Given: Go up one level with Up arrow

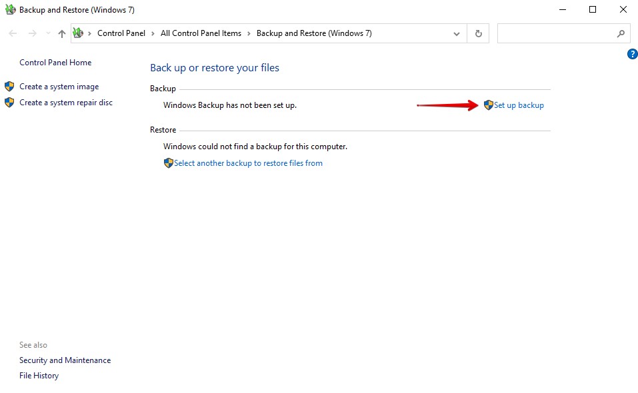Looking at the screenshot, I should click(x=62, y=34).
